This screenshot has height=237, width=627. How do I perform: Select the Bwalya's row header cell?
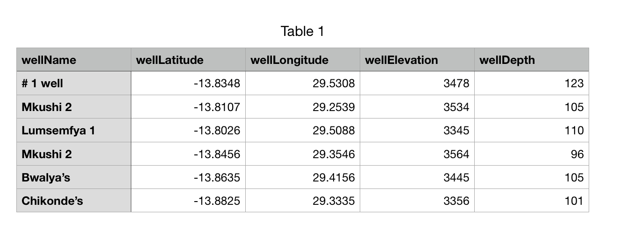coord(74,177)
